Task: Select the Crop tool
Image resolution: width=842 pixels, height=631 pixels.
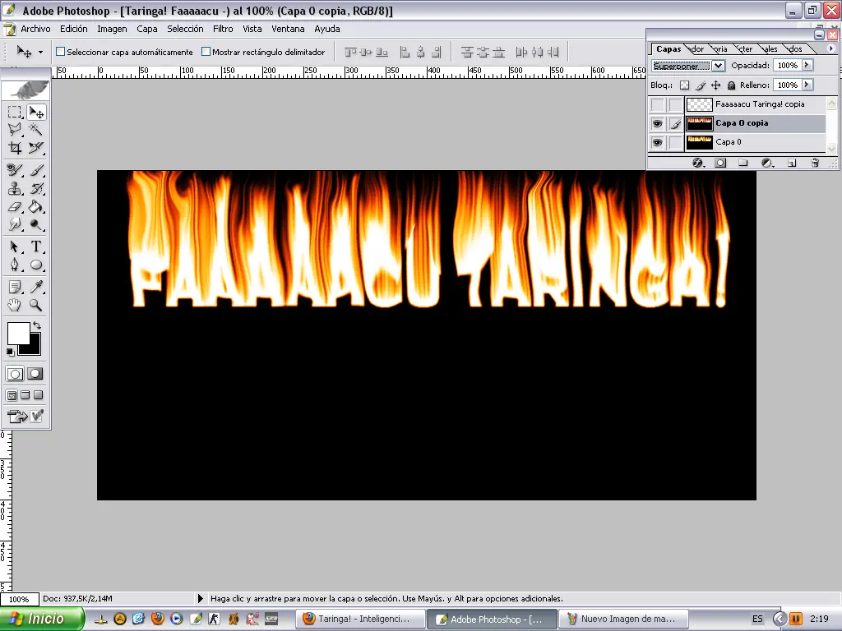Action: pyautogui.click(x=15, y=148)
